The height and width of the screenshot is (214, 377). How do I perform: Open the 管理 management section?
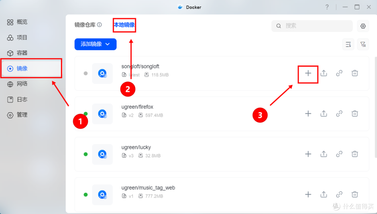point(17,115)
